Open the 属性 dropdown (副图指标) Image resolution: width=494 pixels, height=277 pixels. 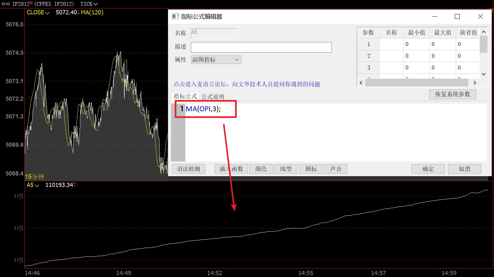(216, 60)
